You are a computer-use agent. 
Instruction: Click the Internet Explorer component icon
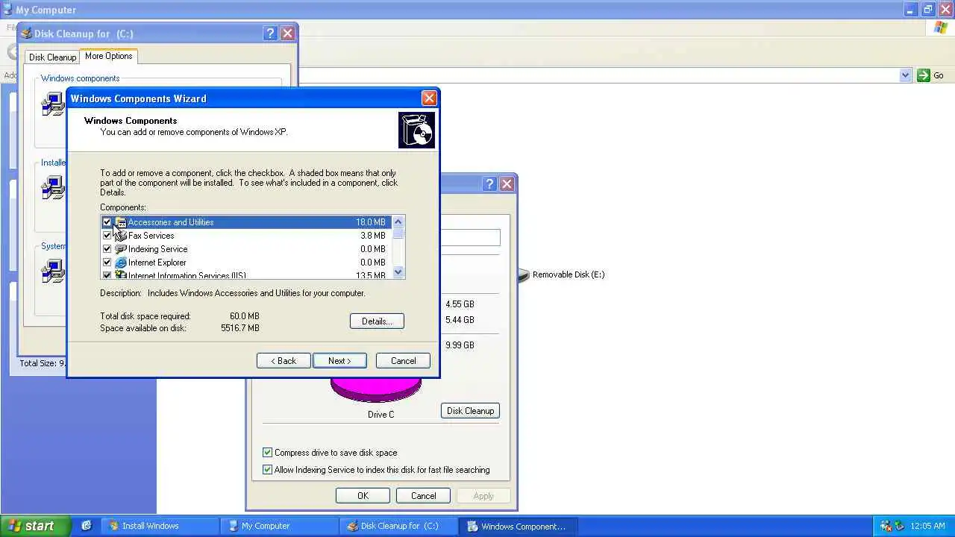[121, 263]
